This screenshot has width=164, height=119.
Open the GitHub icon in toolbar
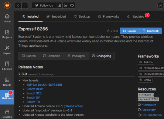72,5
